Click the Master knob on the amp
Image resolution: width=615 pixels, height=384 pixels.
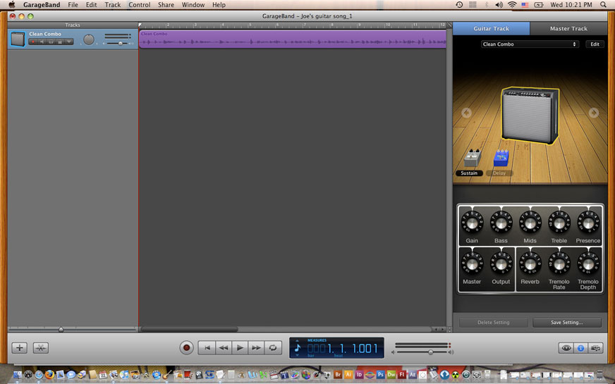click(472, 264)
